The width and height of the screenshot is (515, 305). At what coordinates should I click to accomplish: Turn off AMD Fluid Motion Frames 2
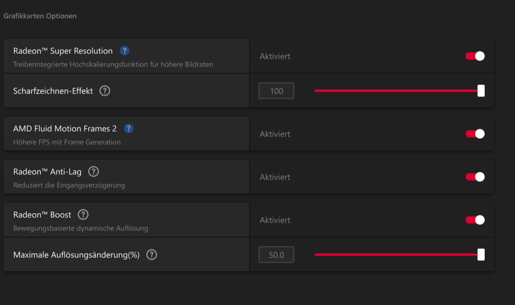[x=475, y=134]
